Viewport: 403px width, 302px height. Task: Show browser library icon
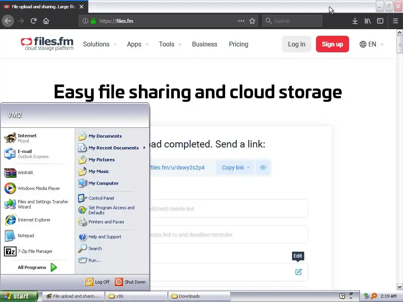pos(368,21)
